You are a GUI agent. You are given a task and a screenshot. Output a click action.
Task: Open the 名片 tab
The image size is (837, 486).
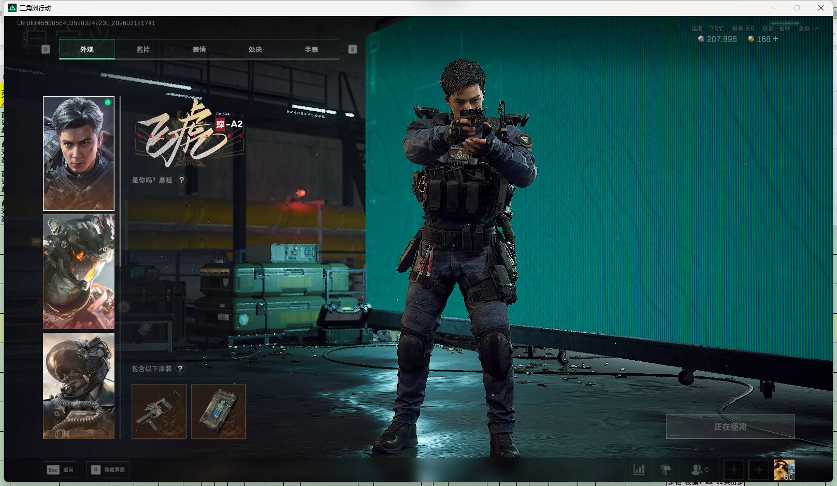[x=143, y=49]
